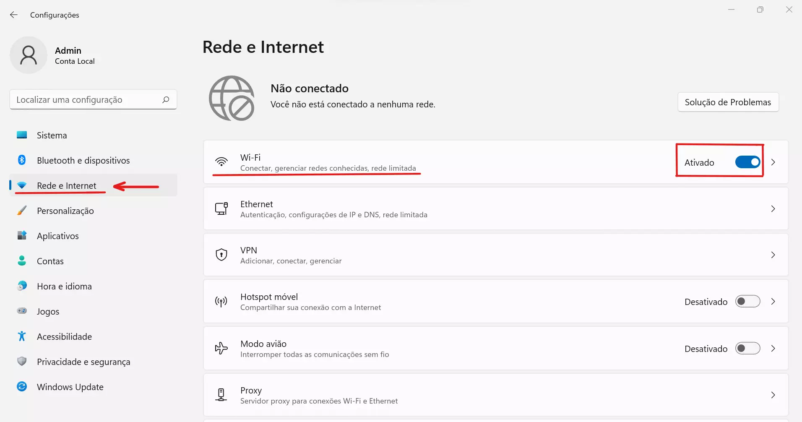Open Aplicativos settings

tap(57, 235)
